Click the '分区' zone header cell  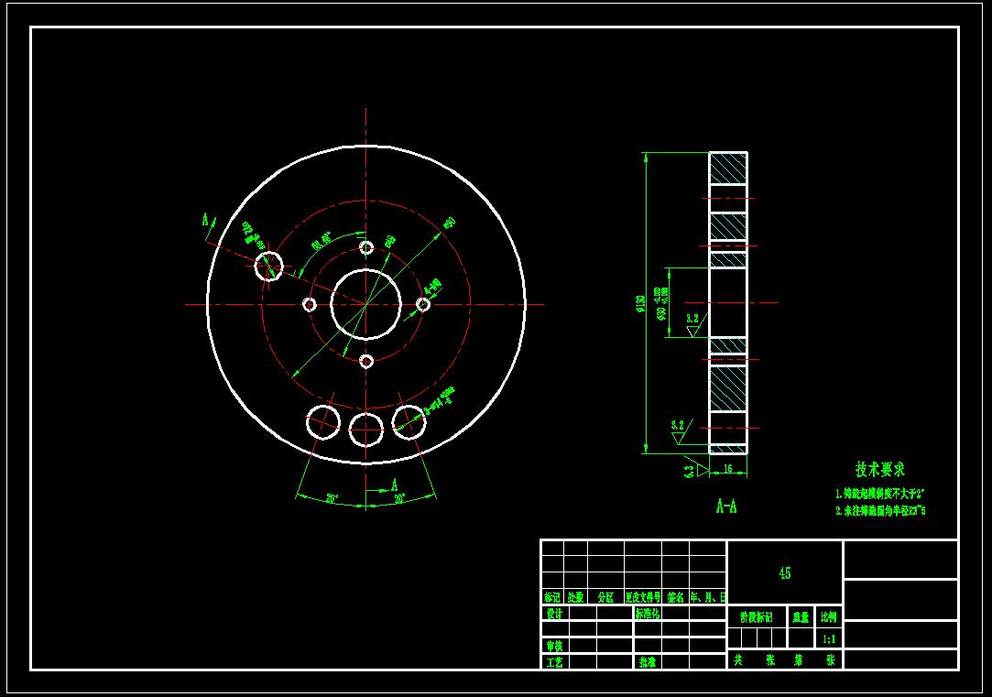click(605, 597)
